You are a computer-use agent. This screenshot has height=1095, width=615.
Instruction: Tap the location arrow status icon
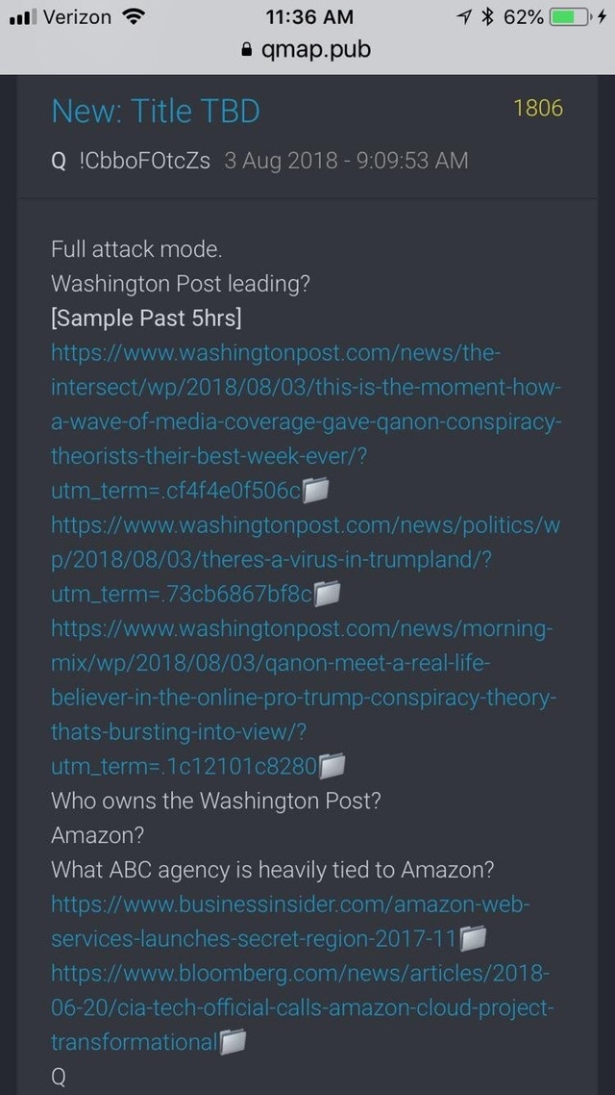[465, 16]
